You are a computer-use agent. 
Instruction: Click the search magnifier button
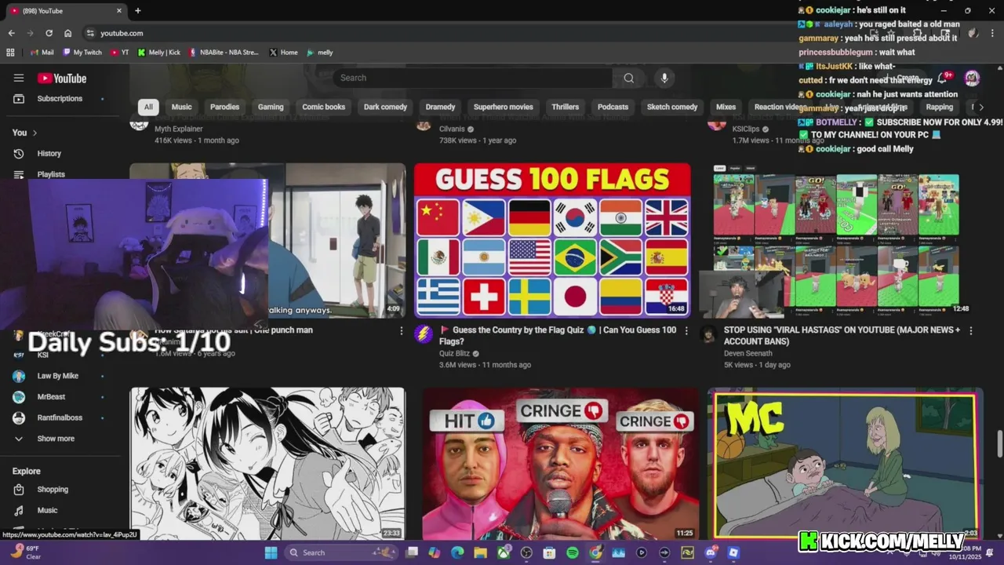click(628, 78)
